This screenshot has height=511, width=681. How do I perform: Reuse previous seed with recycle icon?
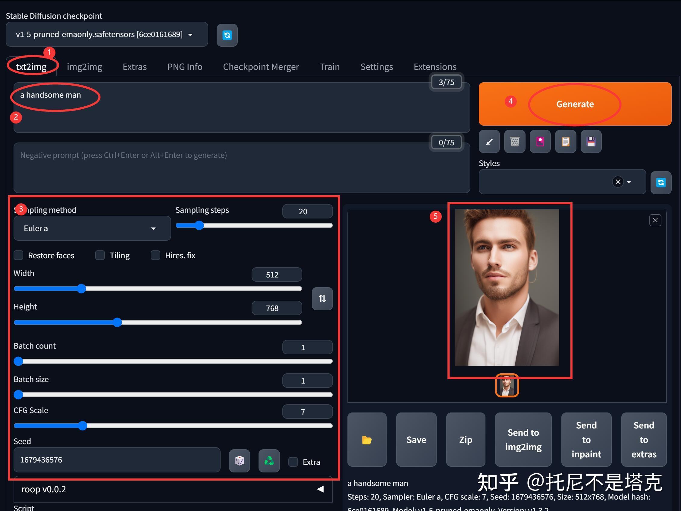[x=268, y=460]
